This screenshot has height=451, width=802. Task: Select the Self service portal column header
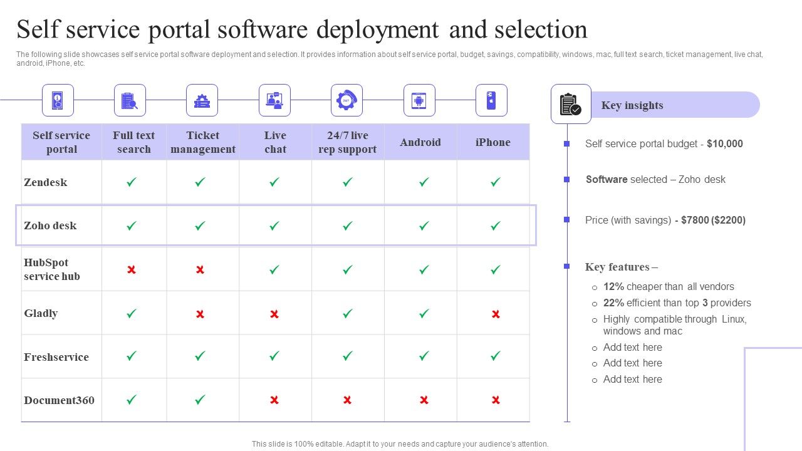pos(60,142)
